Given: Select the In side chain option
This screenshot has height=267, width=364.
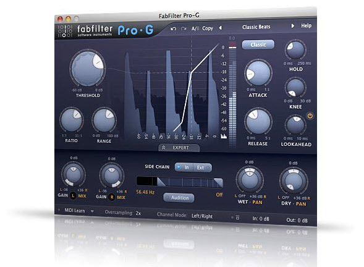Looking at the screenshot, I should pos(184,167).
